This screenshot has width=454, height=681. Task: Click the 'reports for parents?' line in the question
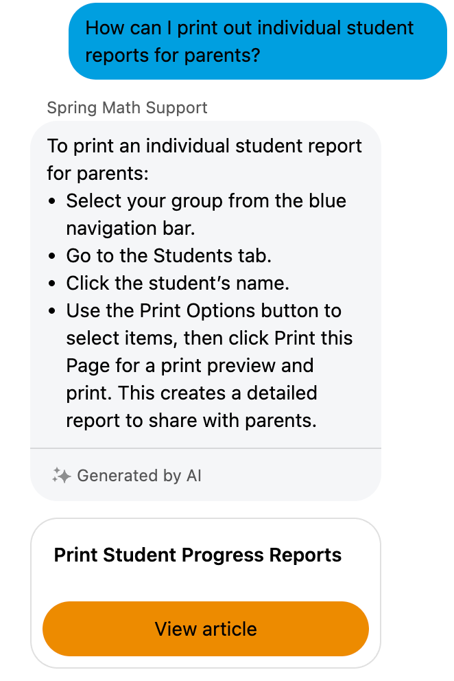point(173,55)
